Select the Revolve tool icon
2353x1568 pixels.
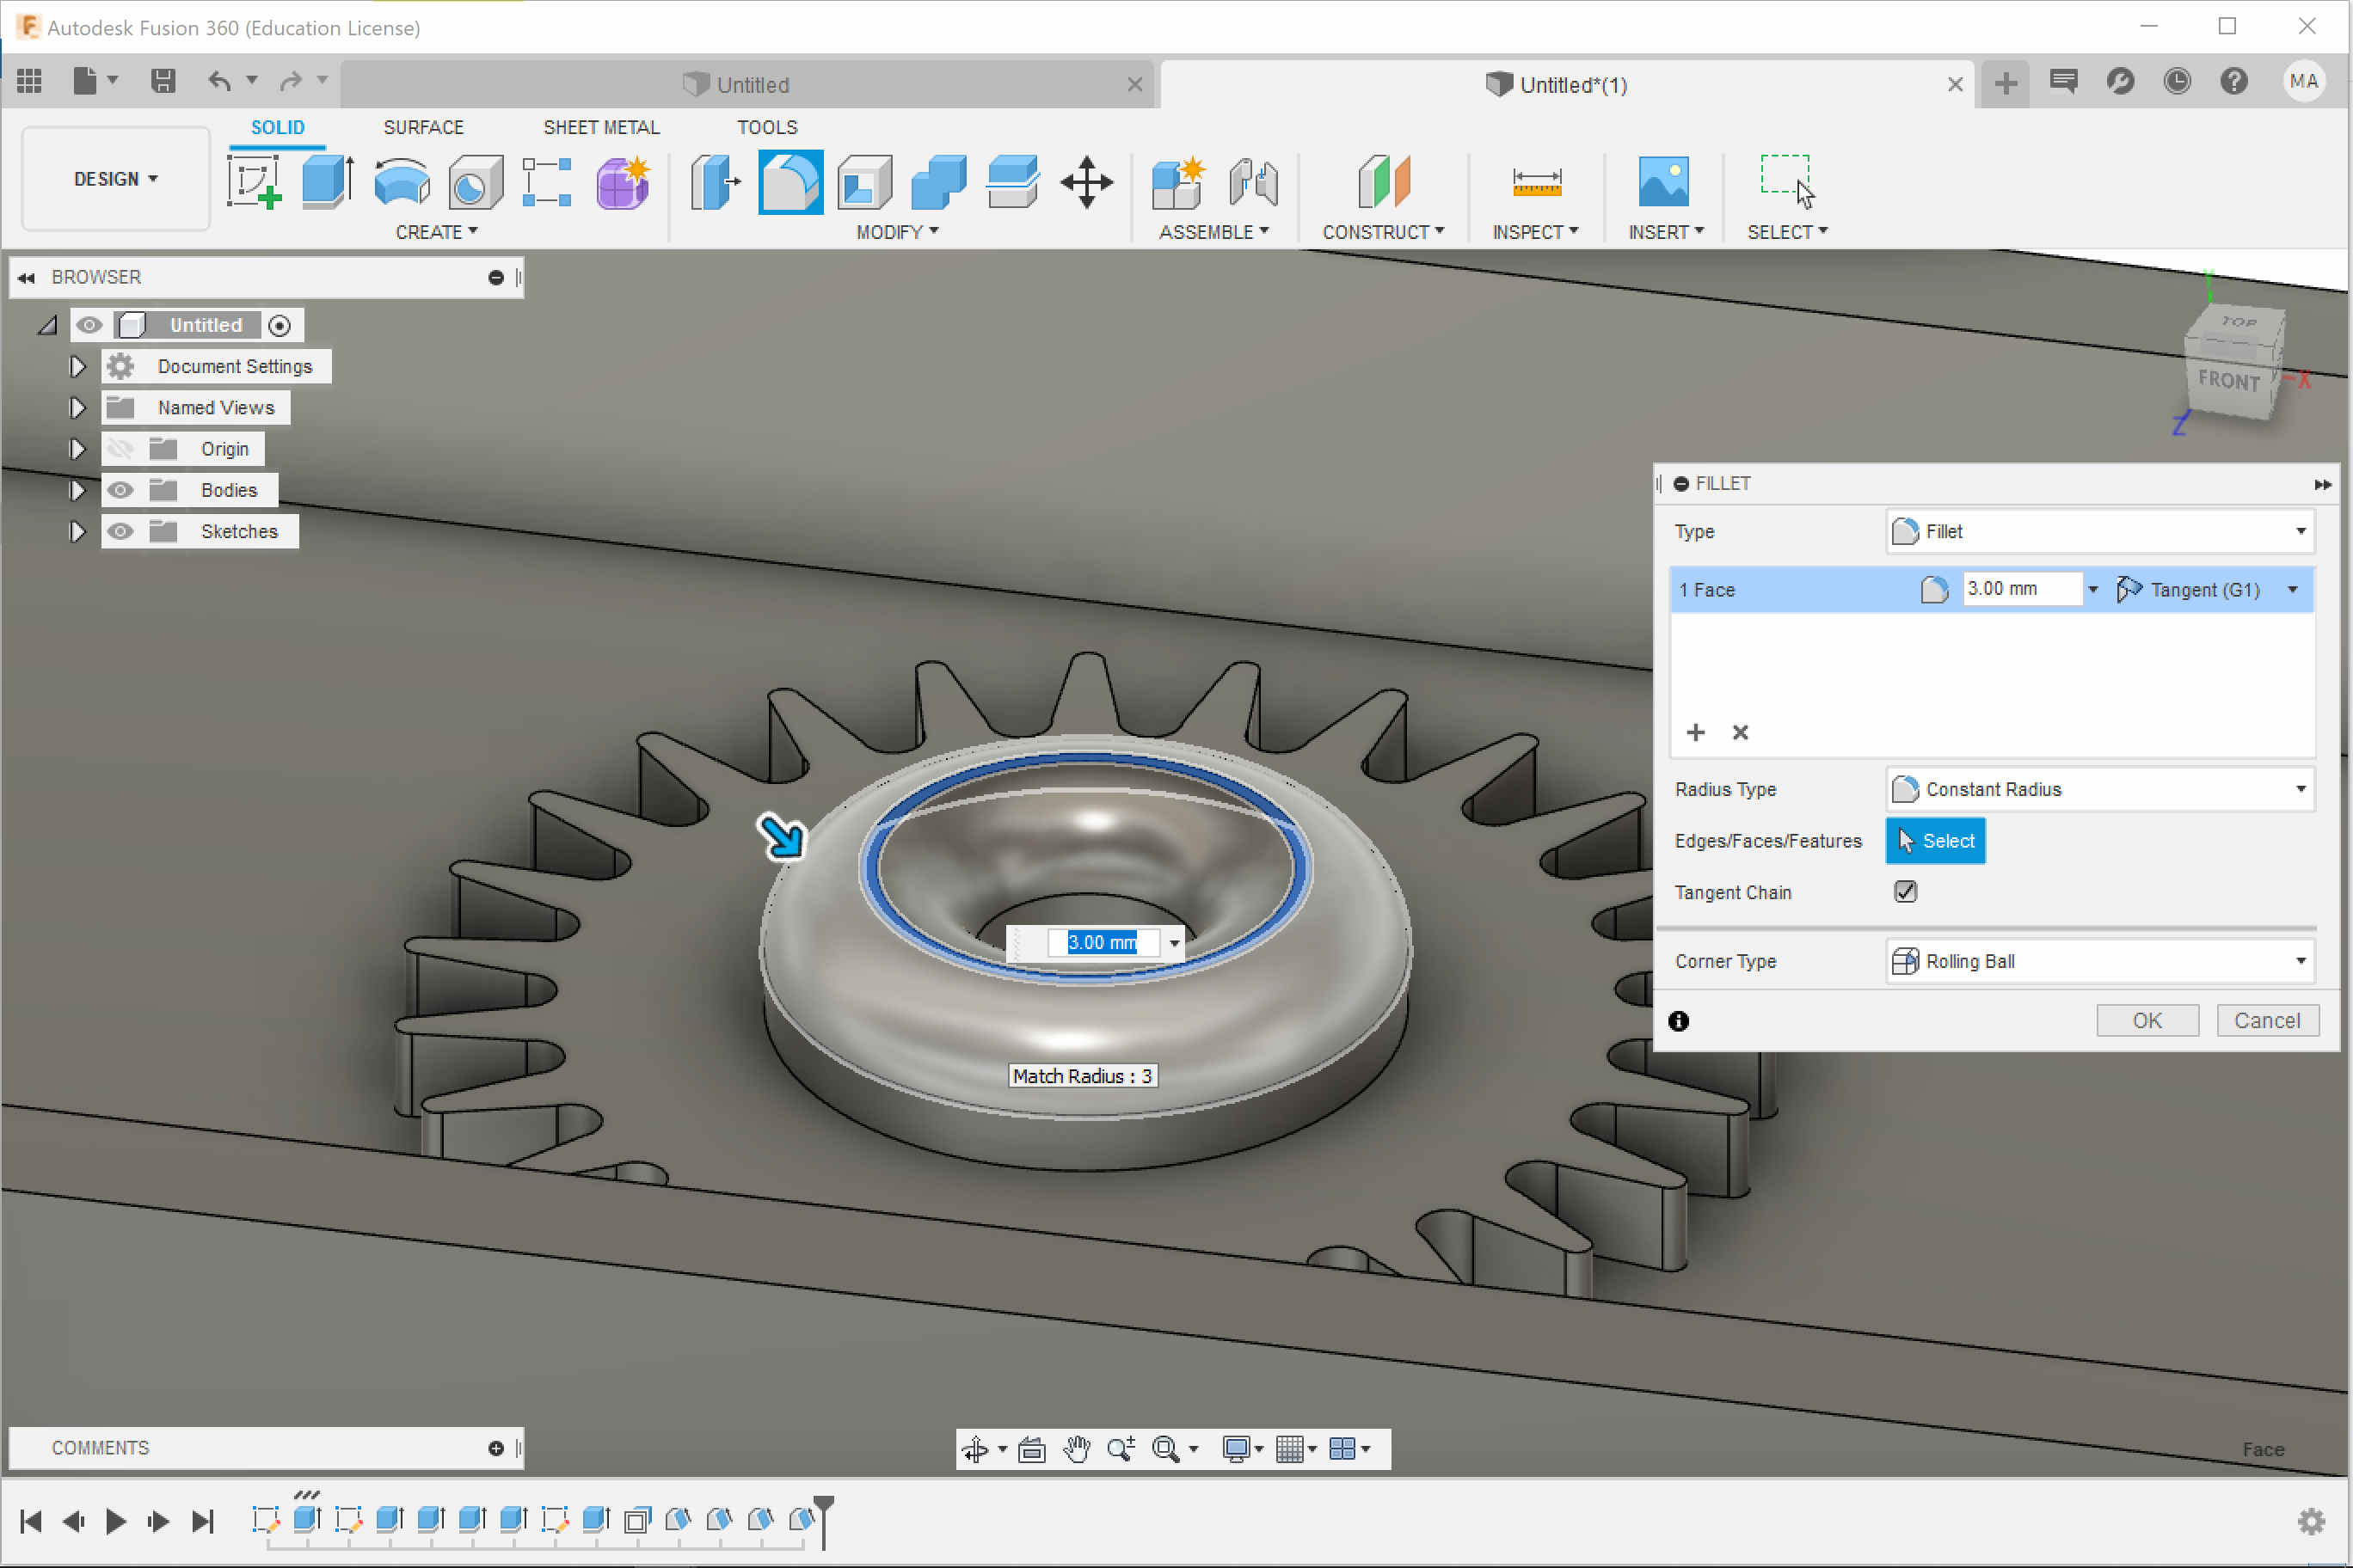(x=401, y=182)
